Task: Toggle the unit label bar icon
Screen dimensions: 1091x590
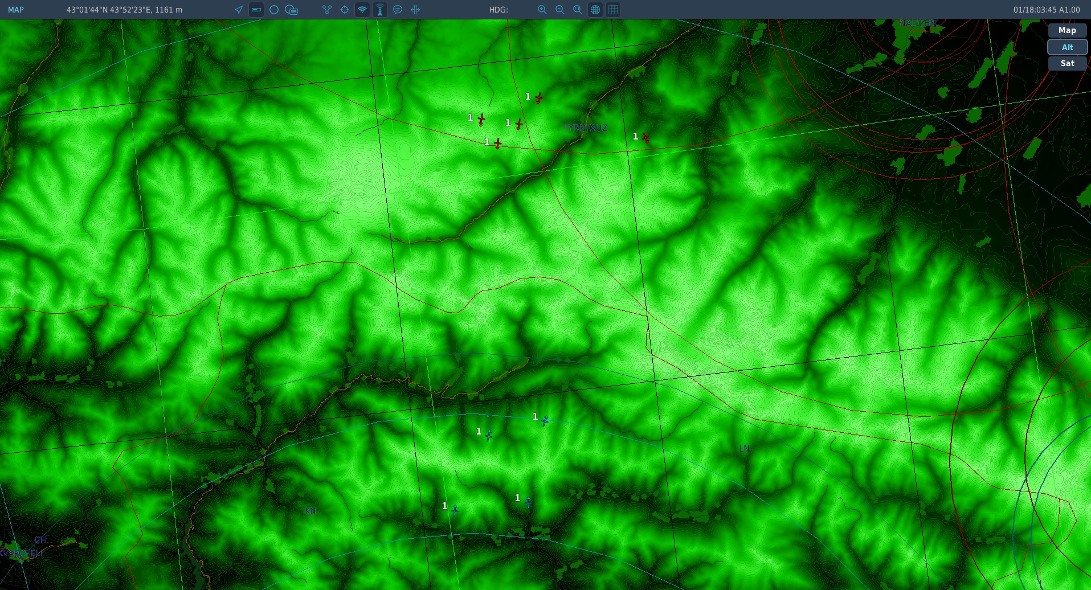Action: coord(256,10)
